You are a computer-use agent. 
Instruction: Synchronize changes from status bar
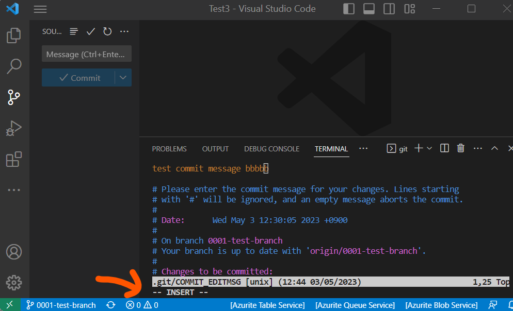pyautogui.click(x=111, y=305)
